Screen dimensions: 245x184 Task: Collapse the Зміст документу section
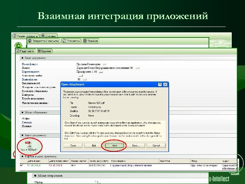(x=22, y=135)
